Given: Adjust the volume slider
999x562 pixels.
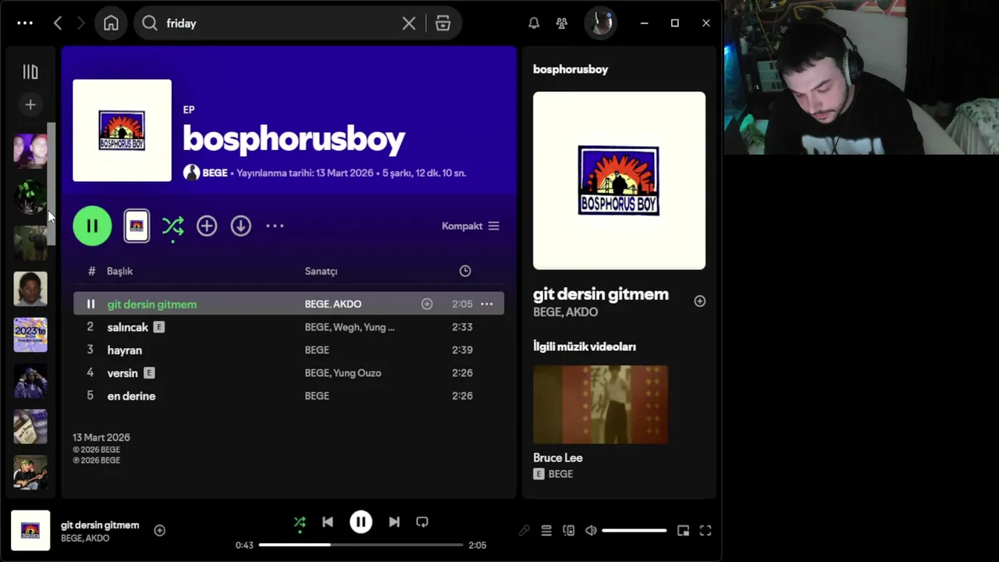Looking at the screenshot, I should [635, 531].
